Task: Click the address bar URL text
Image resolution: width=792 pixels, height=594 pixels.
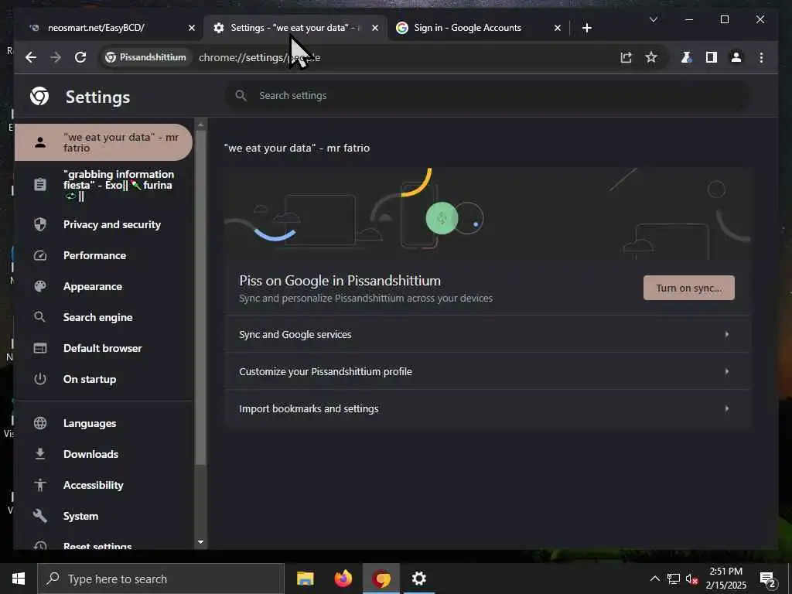Action: 259,57
